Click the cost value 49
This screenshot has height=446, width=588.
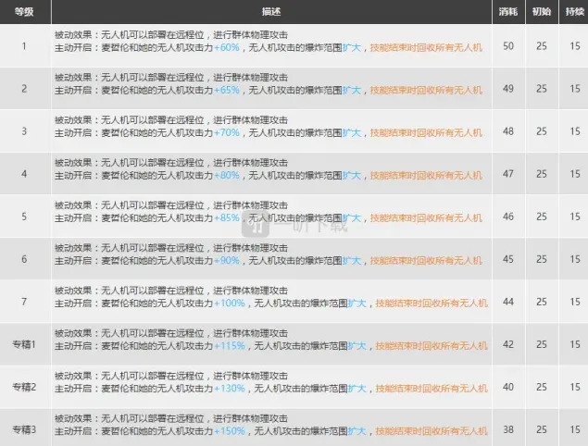(x=508, y=89)
